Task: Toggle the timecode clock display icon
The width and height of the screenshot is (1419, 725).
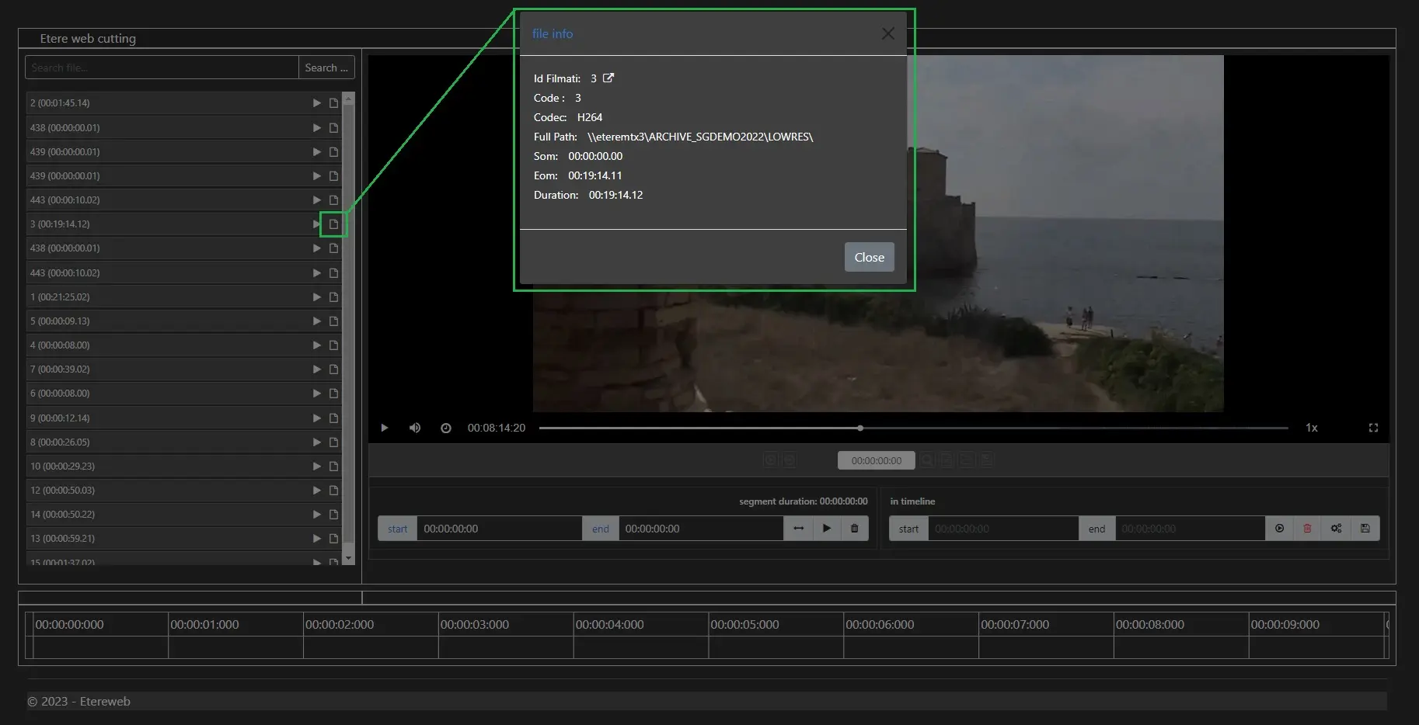Action: 446,428
